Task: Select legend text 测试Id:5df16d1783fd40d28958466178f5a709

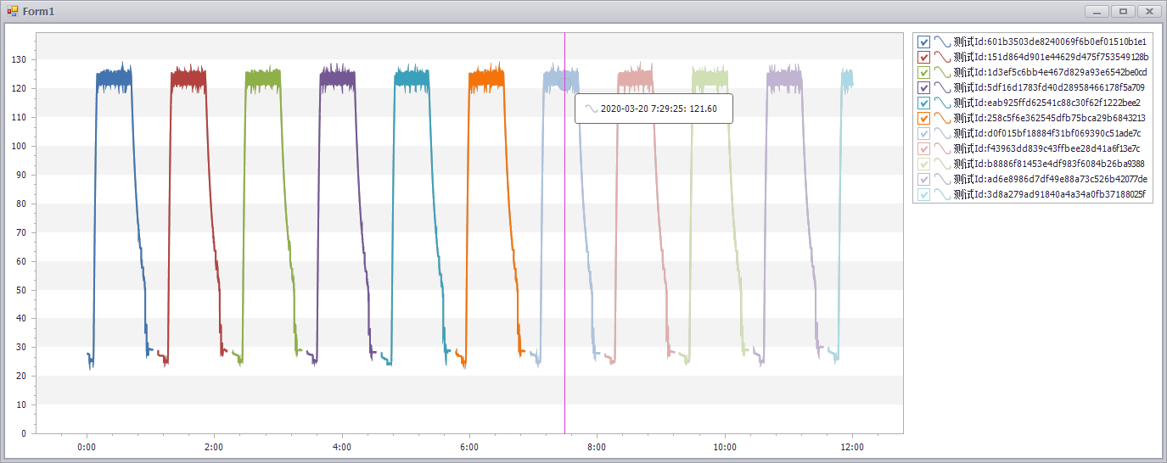Action: point(1049,87)
